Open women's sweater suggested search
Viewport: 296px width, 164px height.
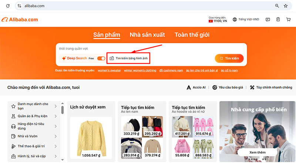tap(109, 70)
